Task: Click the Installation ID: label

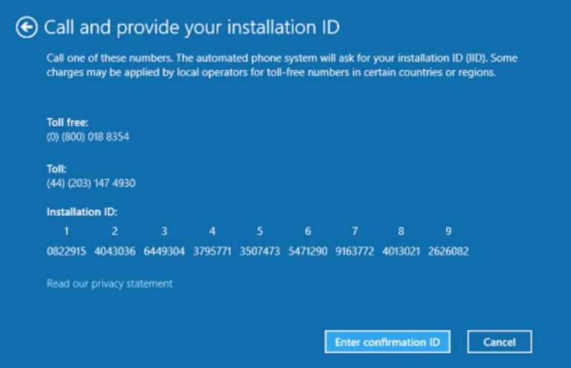Action: point(82,212)
